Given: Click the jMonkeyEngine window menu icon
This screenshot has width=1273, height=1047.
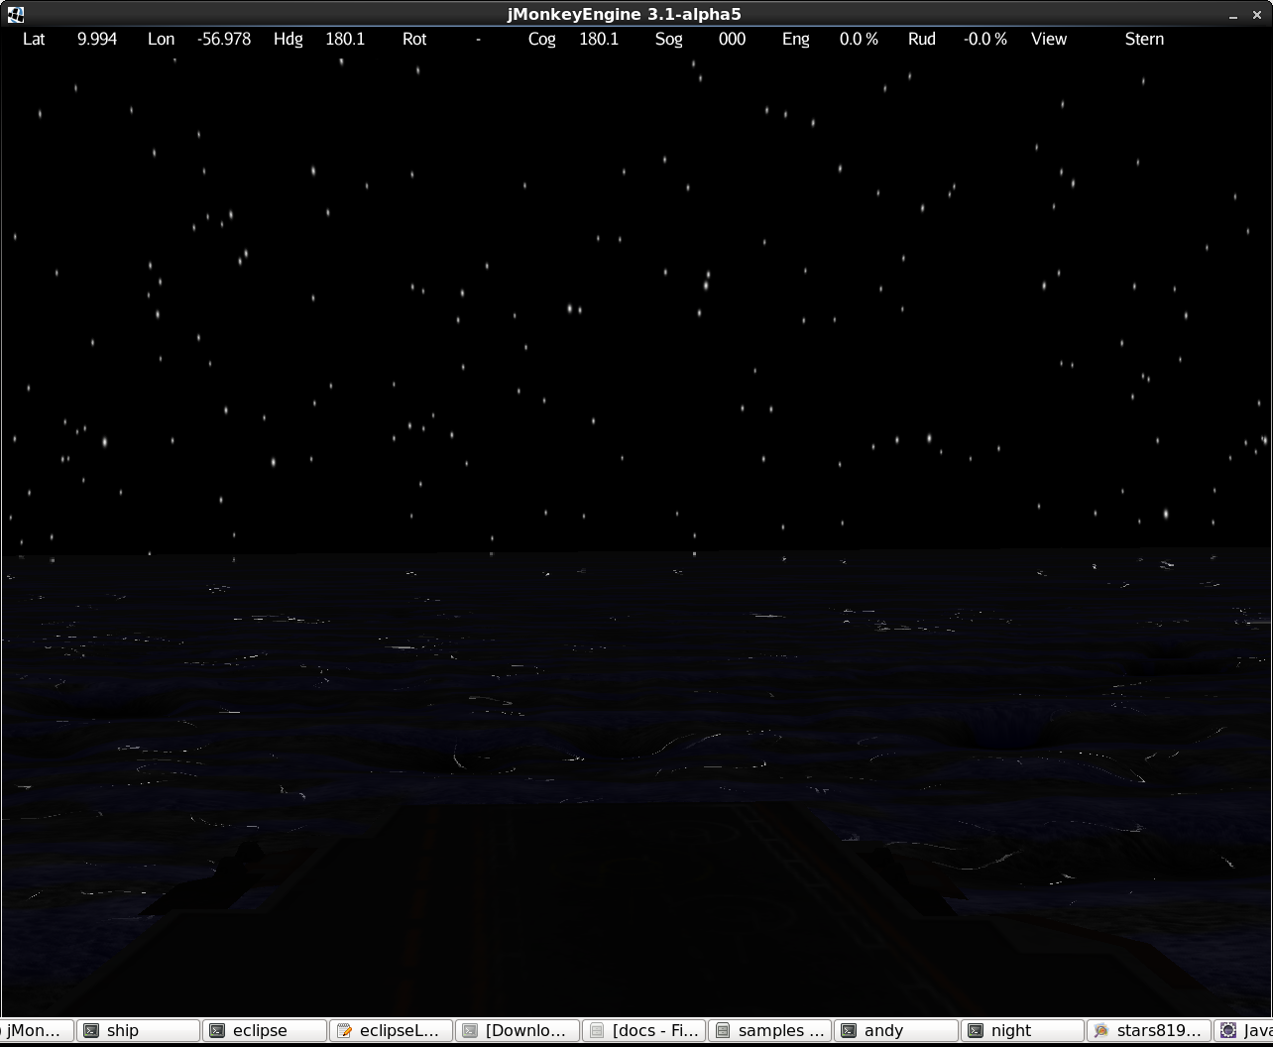Looking at the screenshot, I should 15,14.
